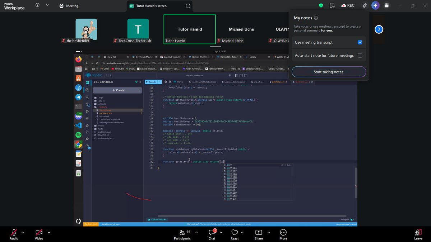This screenshot has width=431, height=242.
Task: Open VS Code in the Ubuntu dock
Action: point(78,125)
